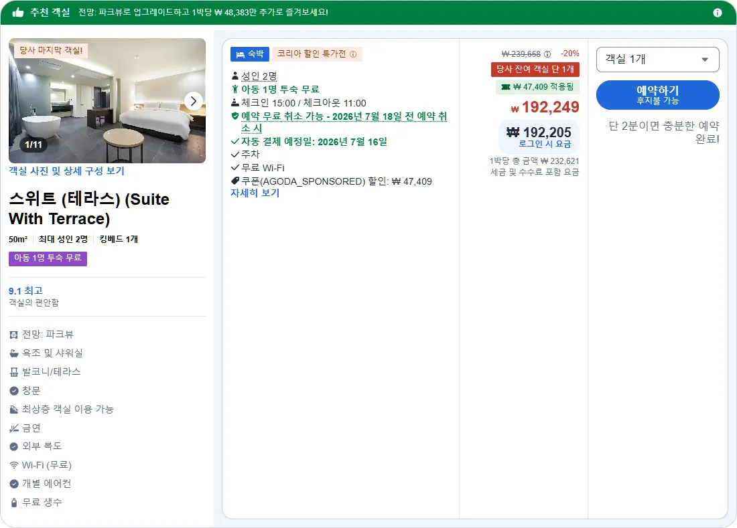737x528 pixels.
Task: Click the no-smoking icon beside 금연
Action: tap(13, 428)
